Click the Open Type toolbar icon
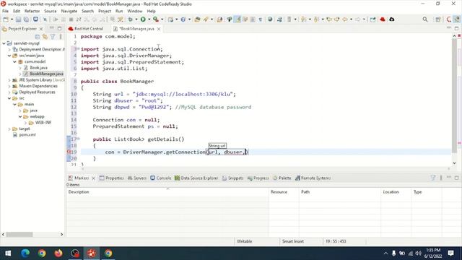Viewport: 462px width, 260px height. (x=197, y=19)
